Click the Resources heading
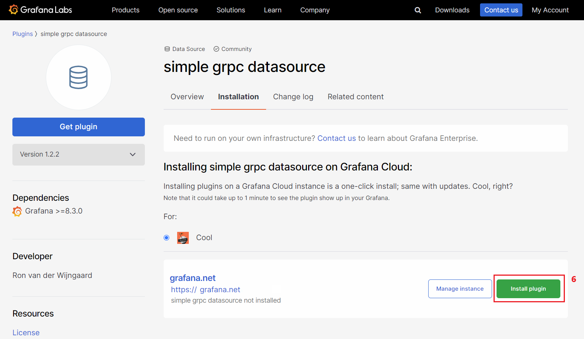 [x=33, y=314]
